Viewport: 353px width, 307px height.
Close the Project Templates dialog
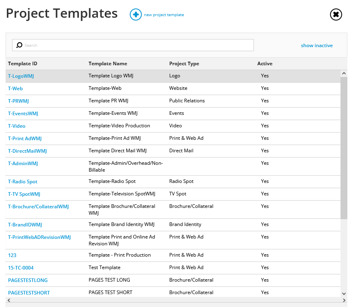pos(336,15)
